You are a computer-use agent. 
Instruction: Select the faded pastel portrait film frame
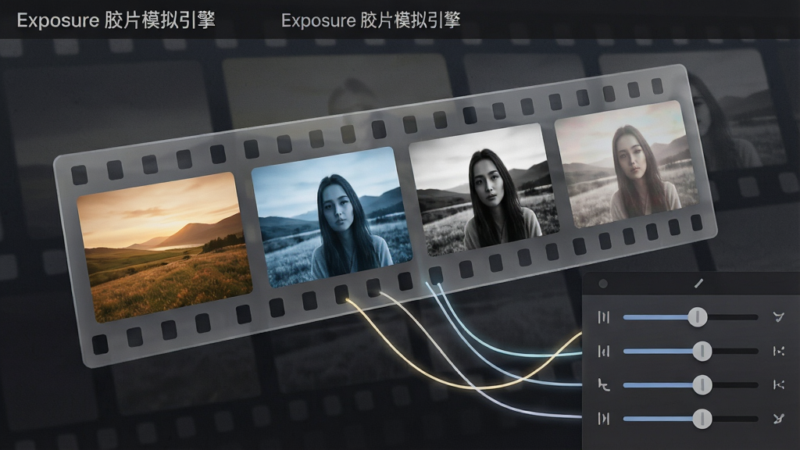627,164
